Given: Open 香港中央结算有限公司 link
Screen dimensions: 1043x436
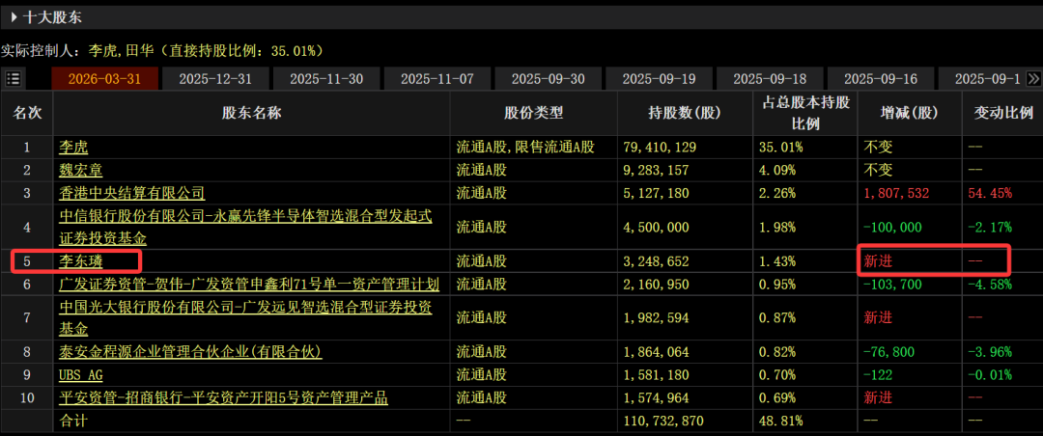Looking at the screenshot, I should pyautogui.click(x=131, y=193).
